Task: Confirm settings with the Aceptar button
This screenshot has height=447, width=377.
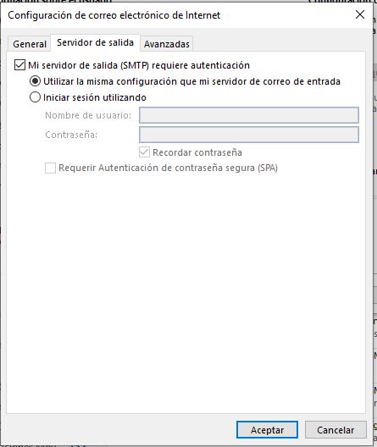Action: [267, 429]
